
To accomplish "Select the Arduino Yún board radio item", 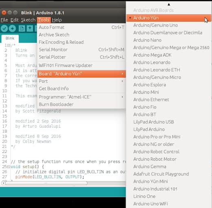I will coord(169,18).
